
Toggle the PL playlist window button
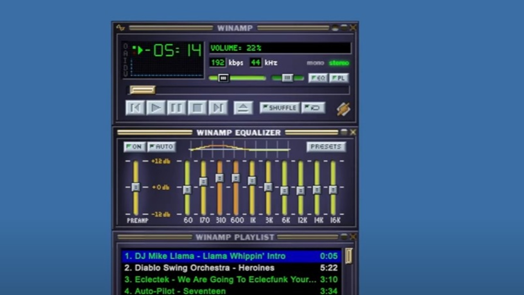click(x=339, y=78)
